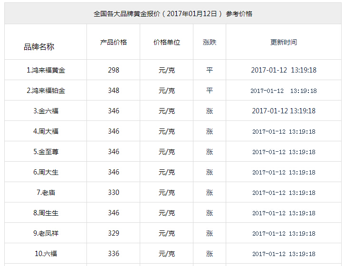Open the 3.金六福 brand entry

click(46, 111)
